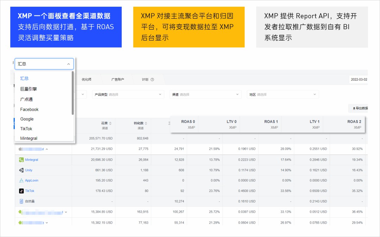
Task: Sort by the 转化数 column arrows
Action: [x=146, y=123]
